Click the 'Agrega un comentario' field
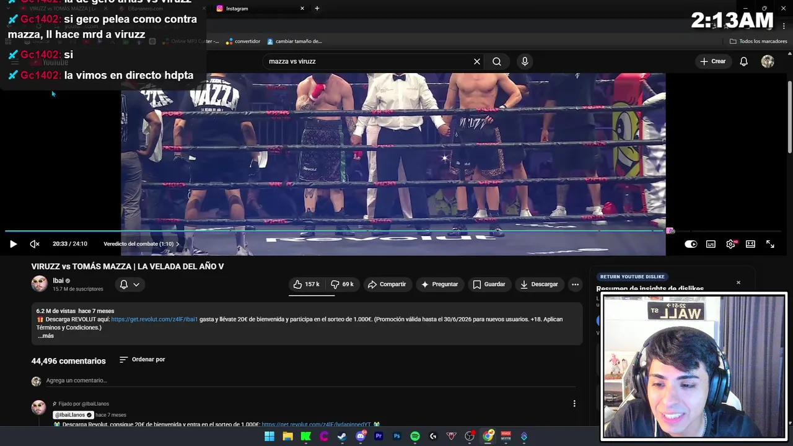The image size is (793, 446). point(310,380)
